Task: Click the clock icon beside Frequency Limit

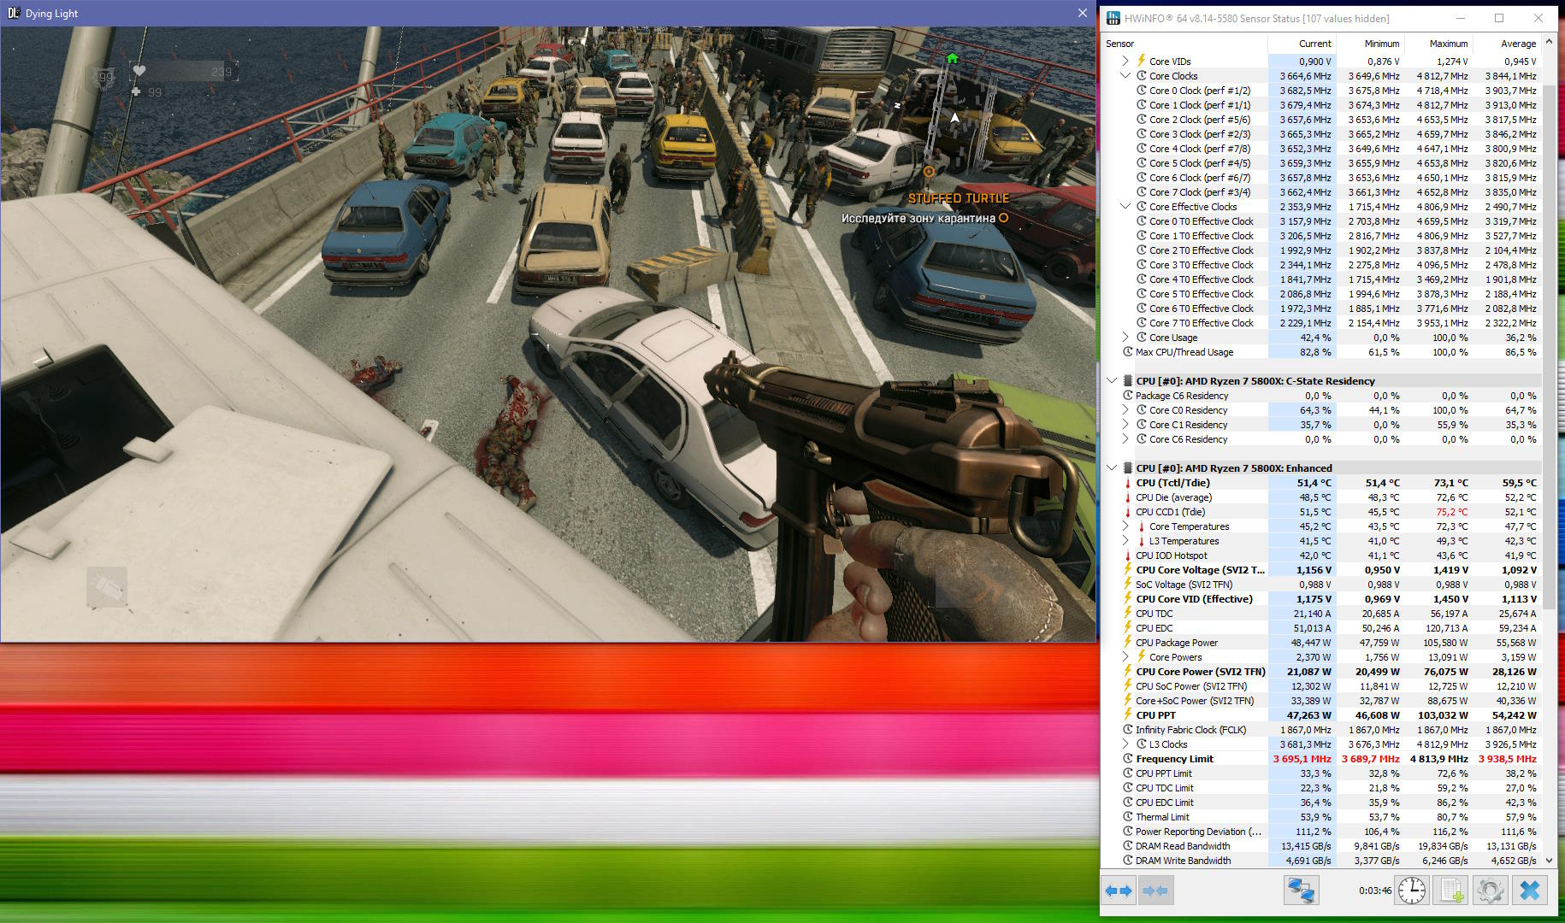Action: point(1128,759)
